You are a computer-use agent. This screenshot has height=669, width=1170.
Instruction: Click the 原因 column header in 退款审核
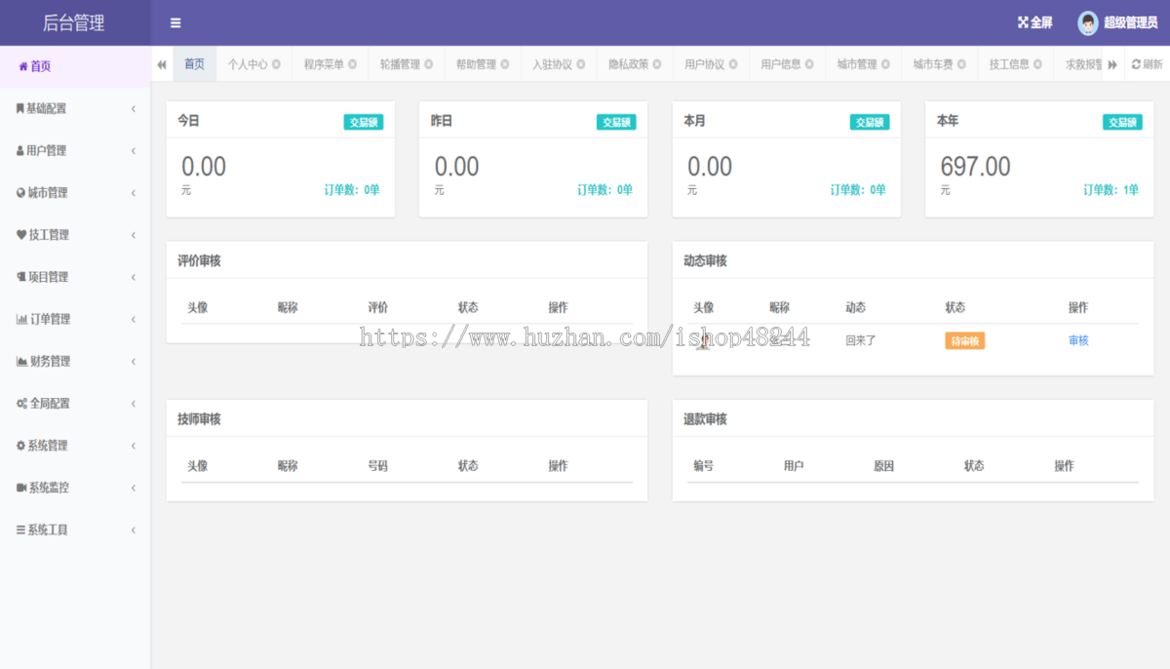point(883,466)
